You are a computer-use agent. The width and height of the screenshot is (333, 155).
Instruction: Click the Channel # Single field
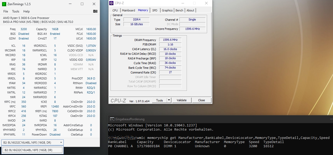pos(192,19)
